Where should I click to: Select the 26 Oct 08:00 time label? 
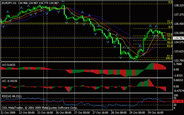[64, 113]
